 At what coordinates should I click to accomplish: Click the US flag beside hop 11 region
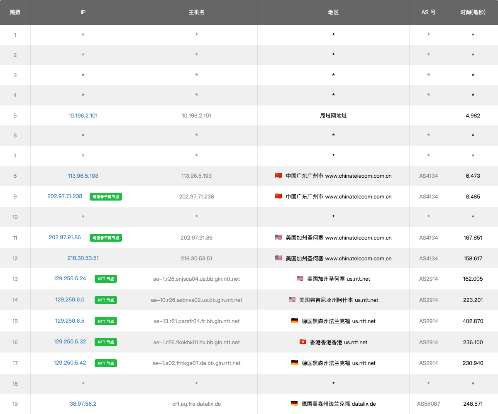278,238
